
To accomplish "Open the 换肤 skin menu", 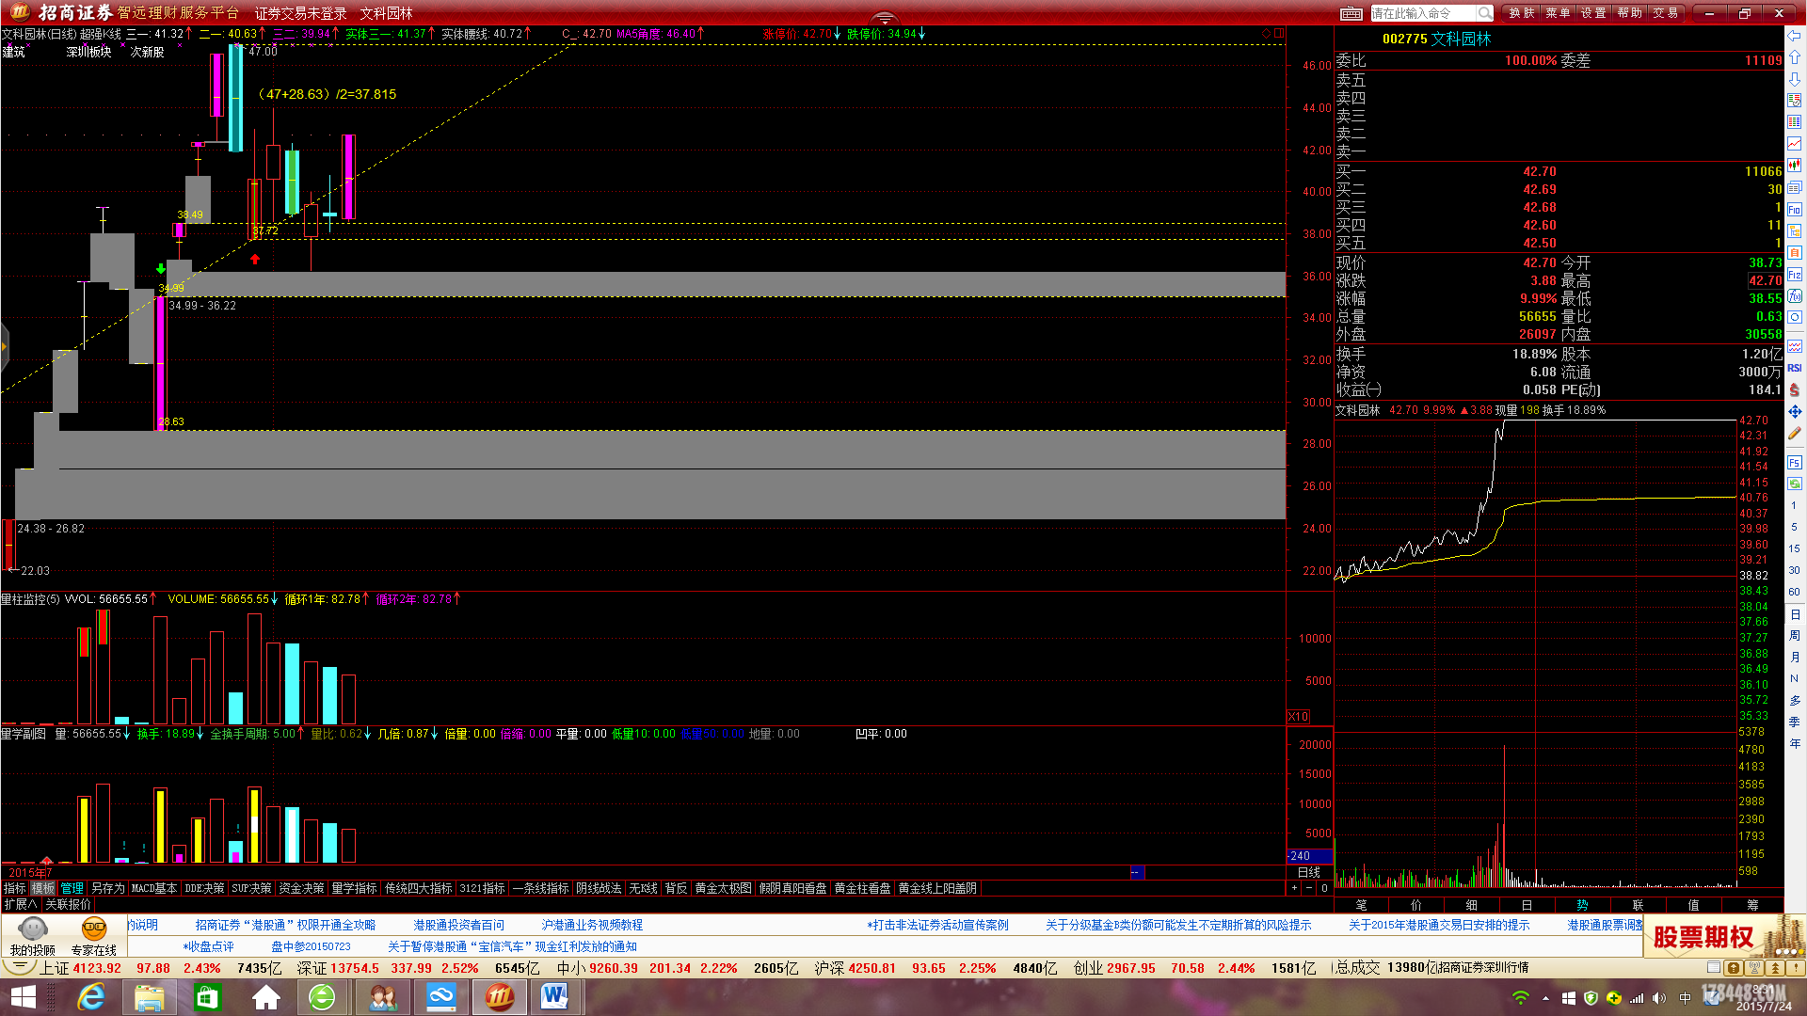I will point(1522,13).
